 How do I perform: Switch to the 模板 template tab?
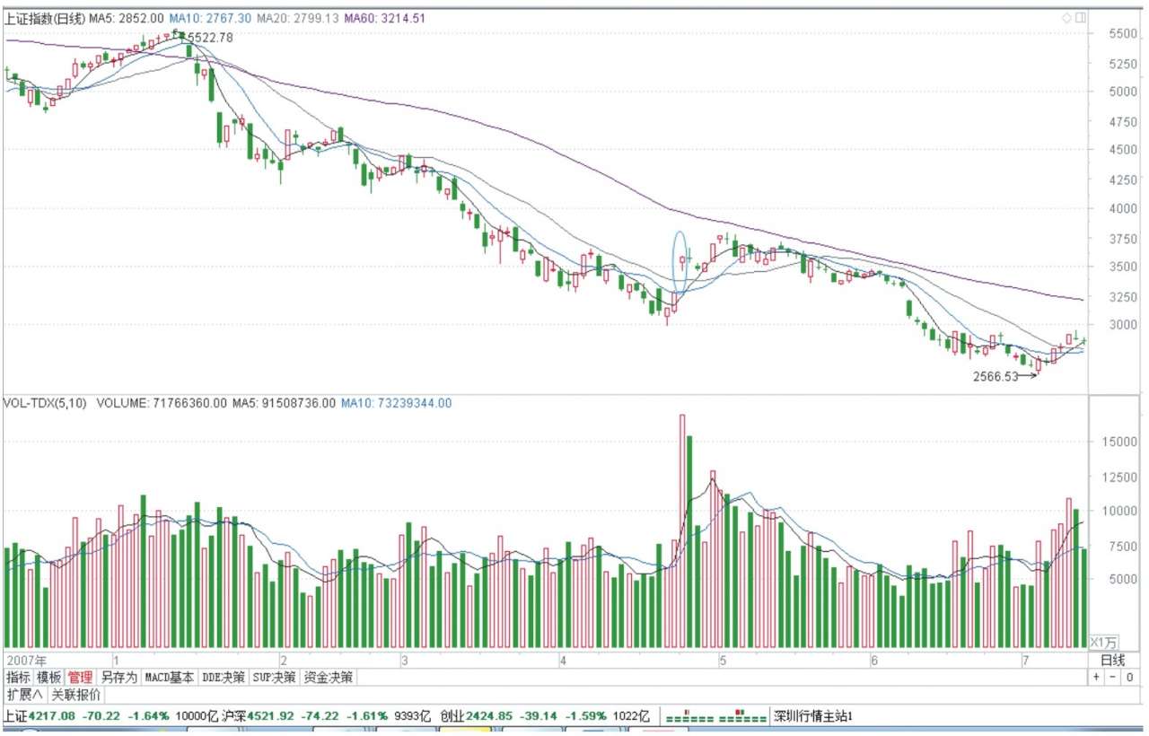[x=49, y=677]
